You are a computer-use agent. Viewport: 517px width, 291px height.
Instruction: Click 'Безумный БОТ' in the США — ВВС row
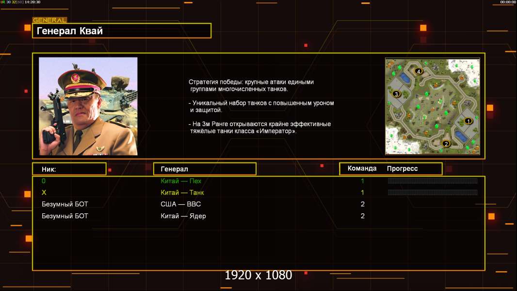[x=65, y=204]
